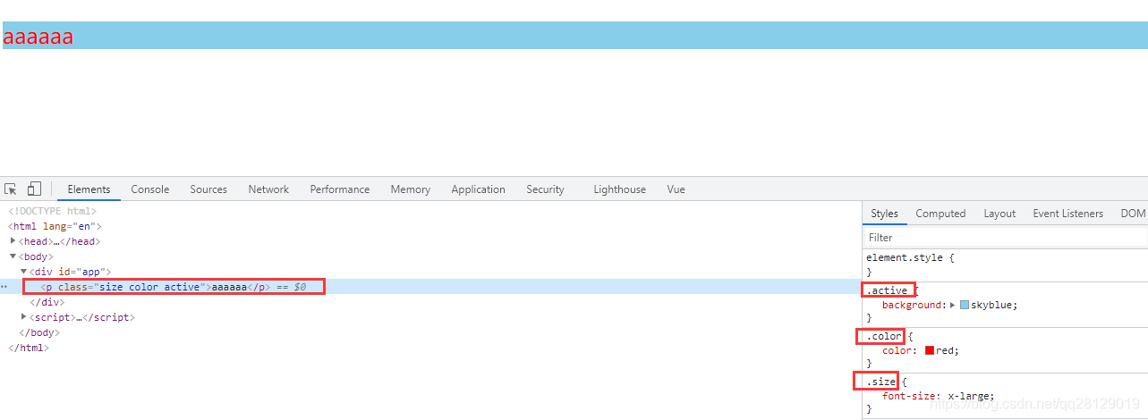Click the skyblue background value
The width and height of the screenshot is (1148, 420).
tap(991, 305)
